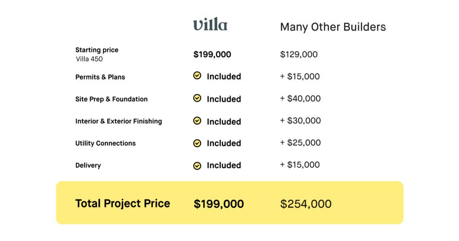Click the Permits & Plans row label

[x=100, y=77]
